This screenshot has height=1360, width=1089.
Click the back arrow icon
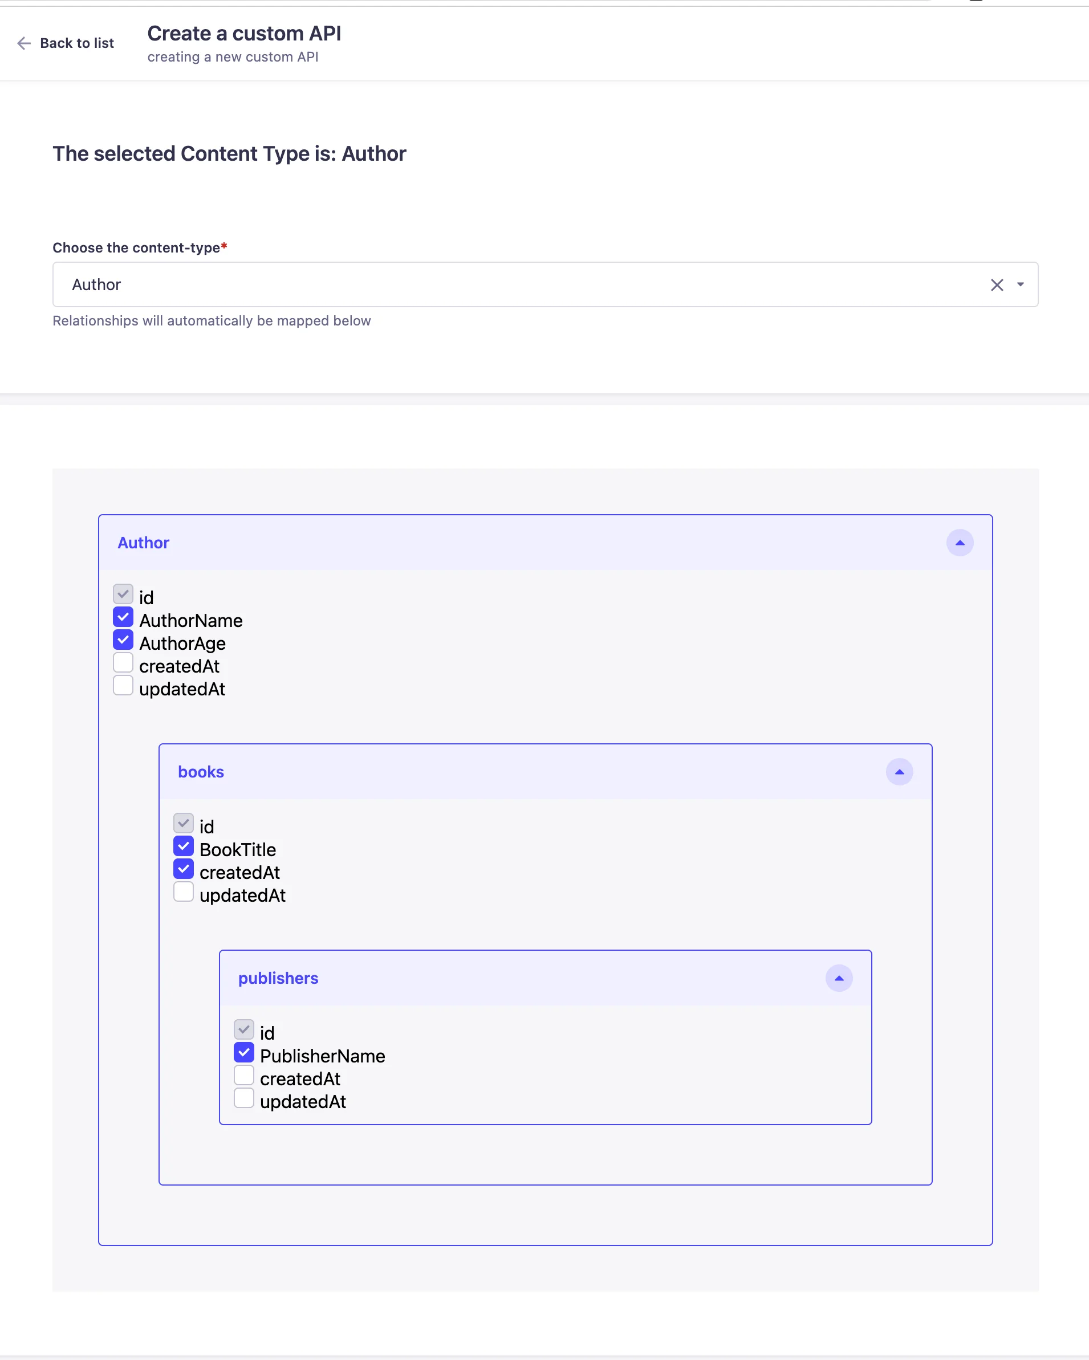tap(24, 43)
